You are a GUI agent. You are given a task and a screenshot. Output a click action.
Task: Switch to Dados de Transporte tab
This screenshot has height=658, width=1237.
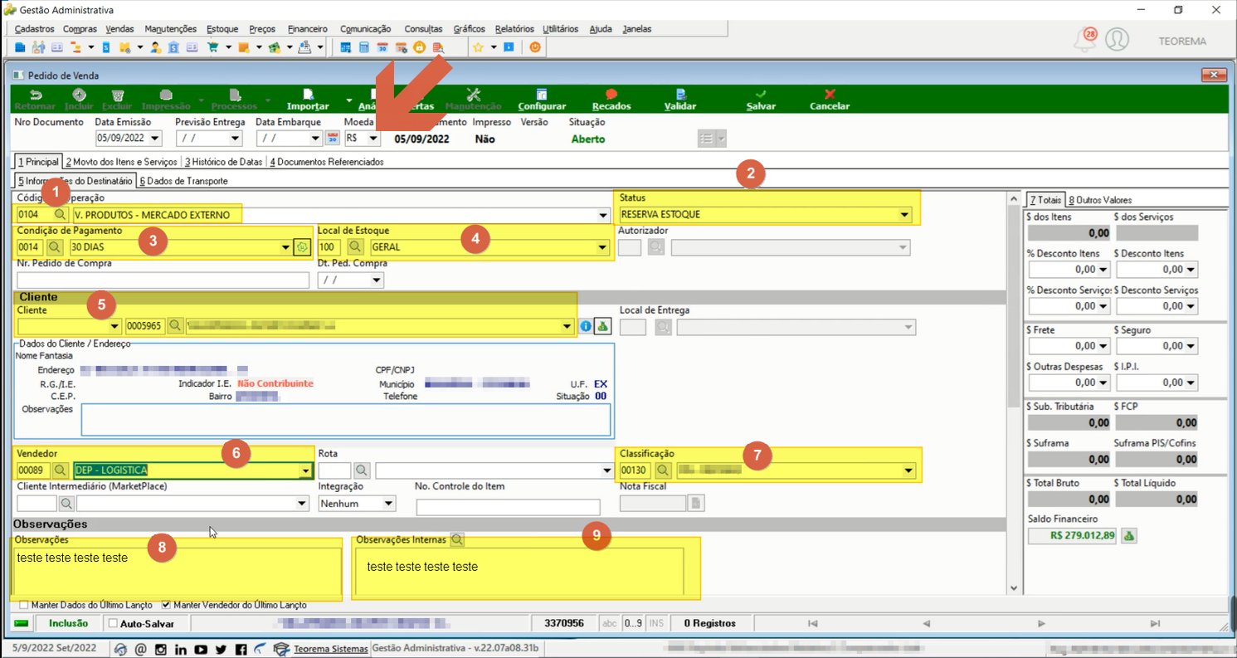point(183,181)
